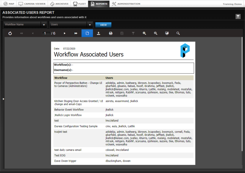Click the Users column header
This screenshot has height=173, width=245.
pyautogui.click(x=109, y=78)
